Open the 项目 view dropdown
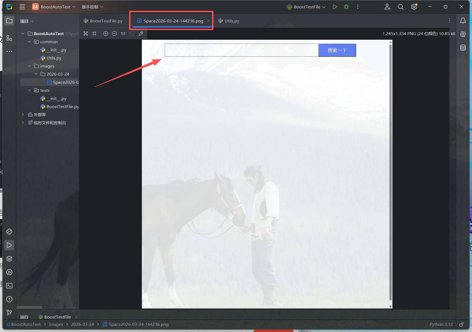This screenshot has height=332, width=472. coord(27,21)
